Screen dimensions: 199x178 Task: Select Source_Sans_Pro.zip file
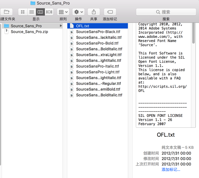click(32, 32)
